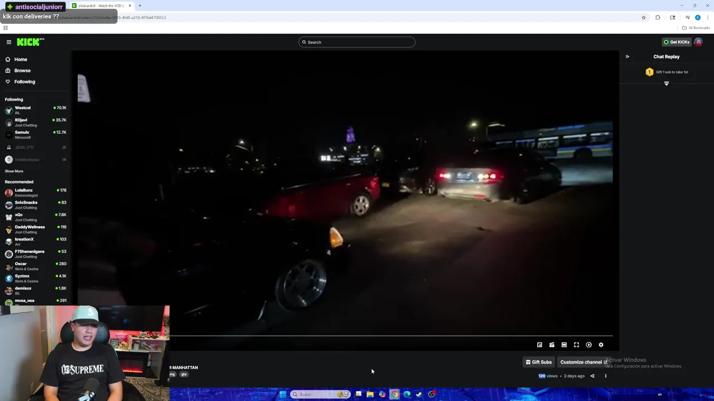Open All Bookmarks folder
The image size is (714, 401).
coord(696,28)
